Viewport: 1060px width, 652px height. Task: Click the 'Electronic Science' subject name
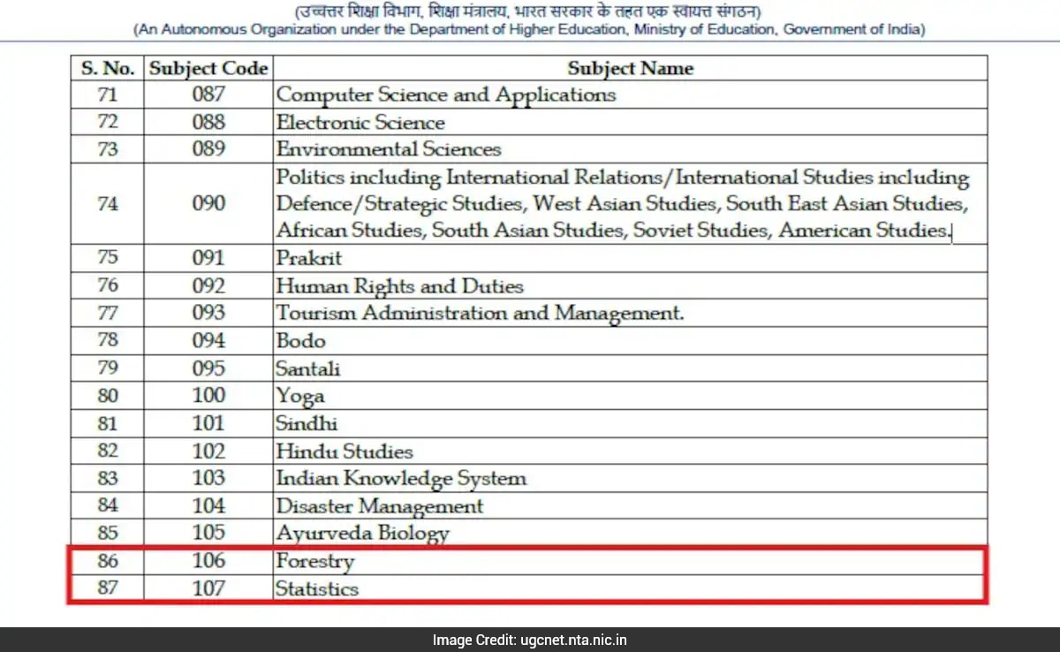click(x=360, y=122)
